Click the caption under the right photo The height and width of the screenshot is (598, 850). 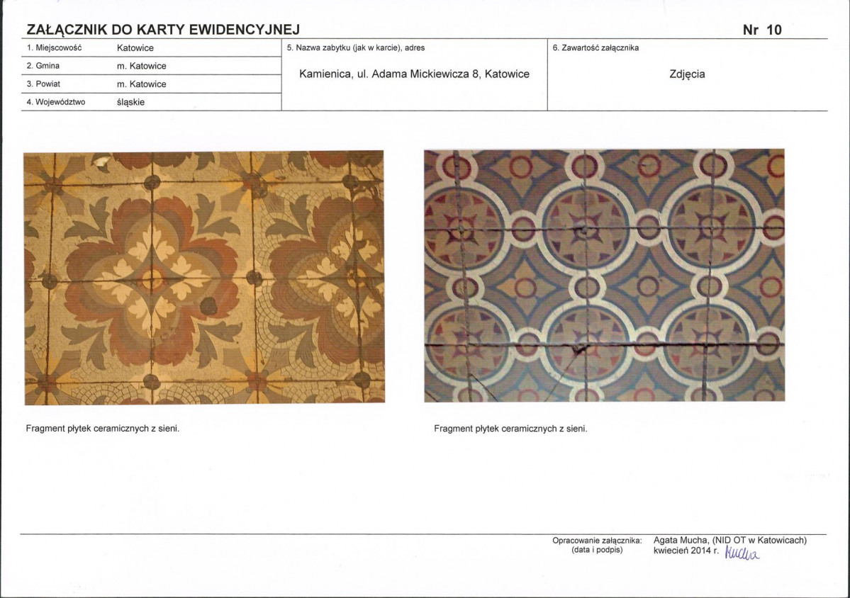tap(510, 429)
